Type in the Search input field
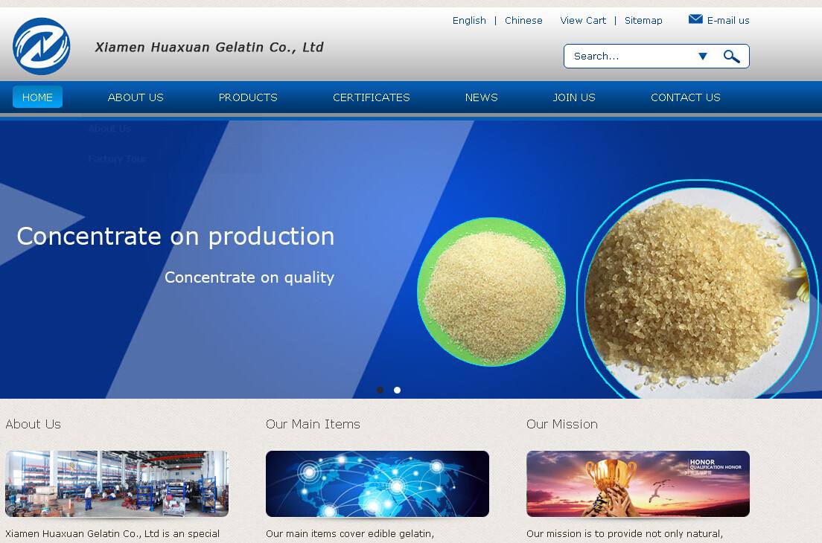The image size is (822, 543). 629,57
